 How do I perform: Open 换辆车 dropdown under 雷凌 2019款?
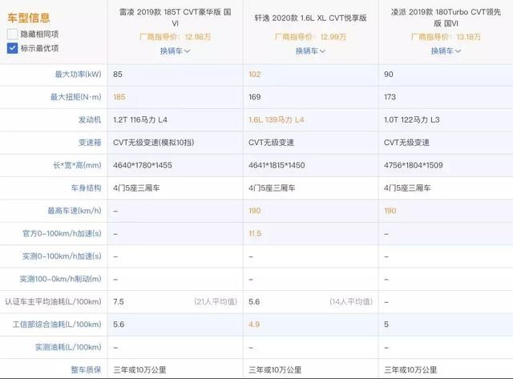pyautogui.click(x=175, y=51)
